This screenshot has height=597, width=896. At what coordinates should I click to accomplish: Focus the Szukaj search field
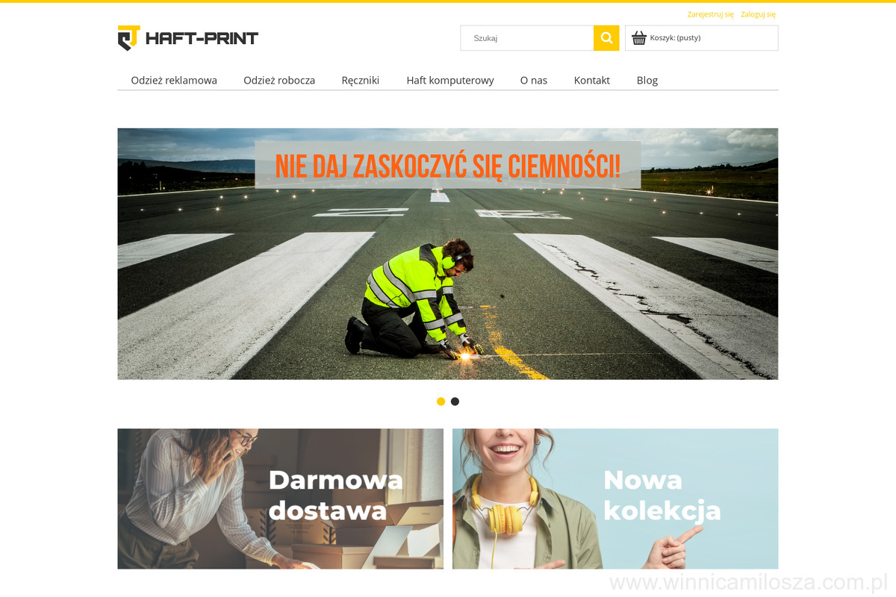[527, 38]
